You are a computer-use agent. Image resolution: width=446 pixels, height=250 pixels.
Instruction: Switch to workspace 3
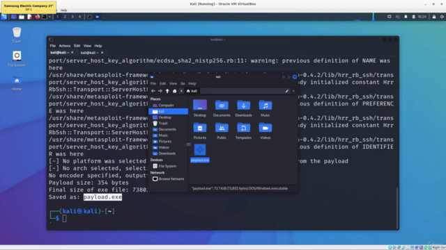(x=72, y=17)
